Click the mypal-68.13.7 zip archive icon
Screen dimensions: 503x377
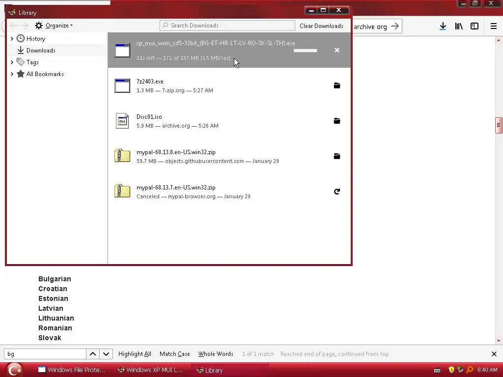click(x=122, y=191)
